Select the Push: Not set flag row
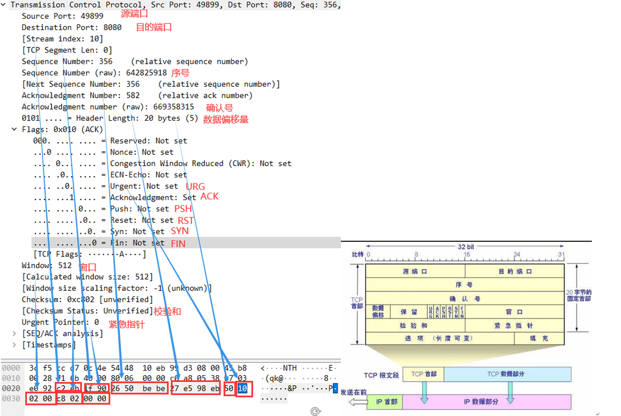 (101, 209)
